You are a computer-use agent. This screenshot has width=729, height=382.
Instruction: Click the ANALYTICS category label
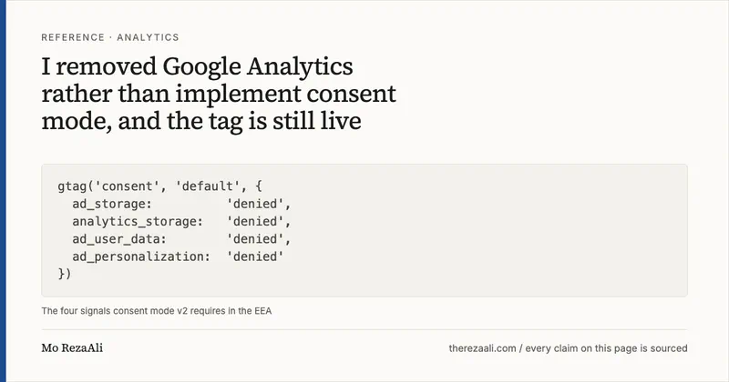(x=148, y=37)
